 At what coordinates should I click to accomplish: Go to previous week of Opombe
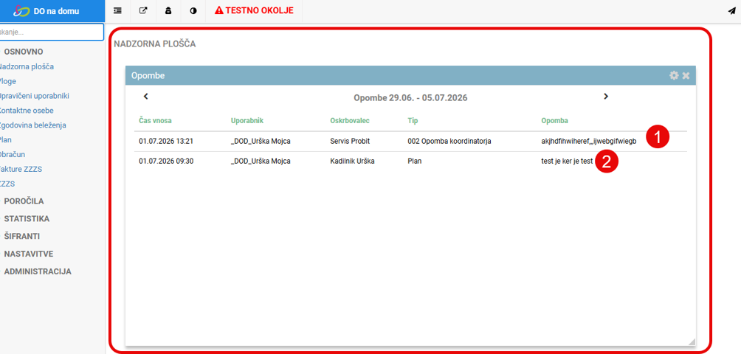(145, 97)
